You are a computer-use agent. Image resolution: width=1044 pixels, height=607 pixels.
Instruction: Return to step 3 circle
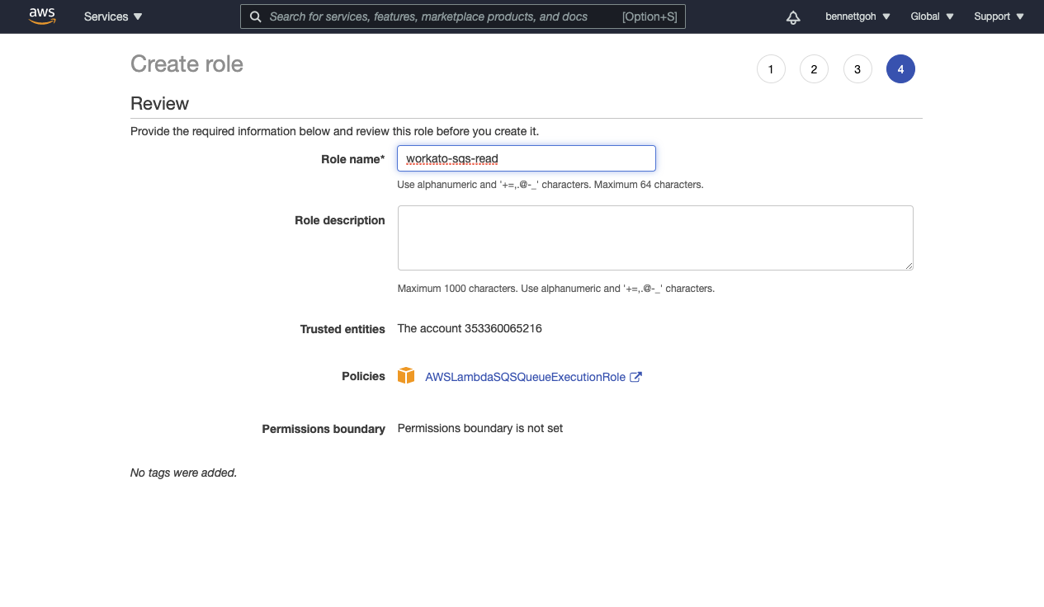pos(857,69)
